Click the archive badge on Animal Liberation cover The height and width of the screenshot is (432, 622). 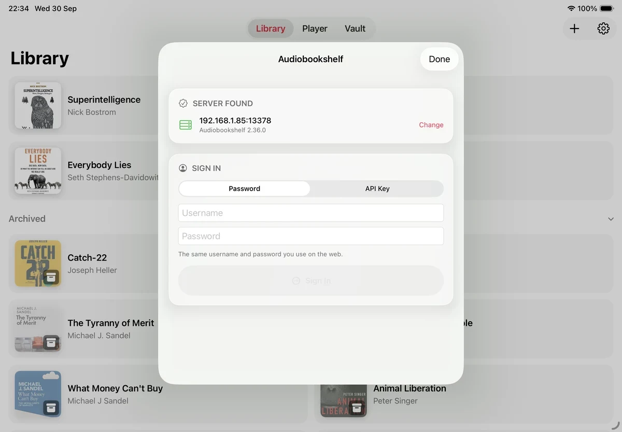click(x=357, y=408)
